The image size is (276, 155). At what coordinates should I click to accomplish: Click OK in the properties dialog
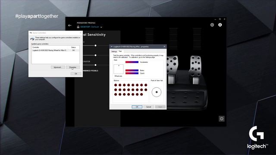coord(137,107)
